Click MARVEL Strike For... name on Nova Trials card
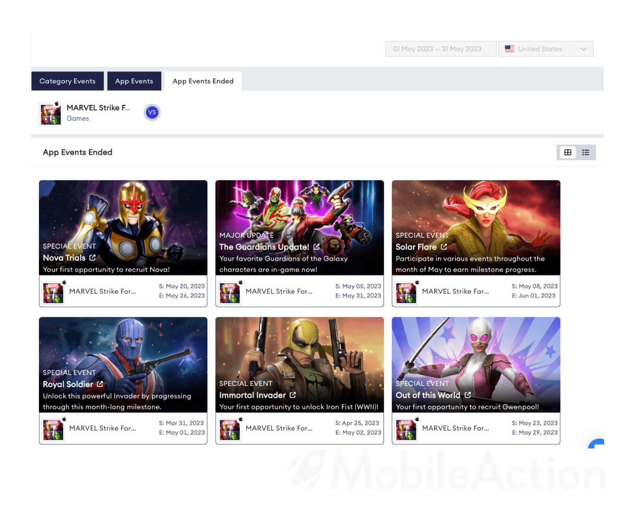 pyautogui.click(x=103, y=291)
